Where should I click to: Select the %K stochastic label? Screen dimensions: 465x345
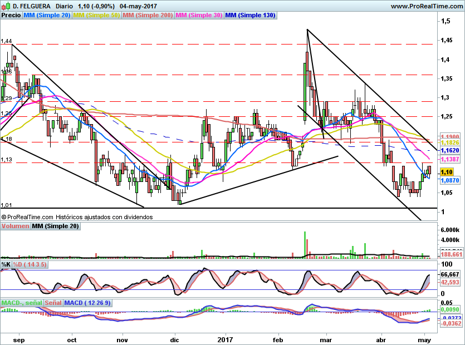pyautogui.click(x=6, y=264)
